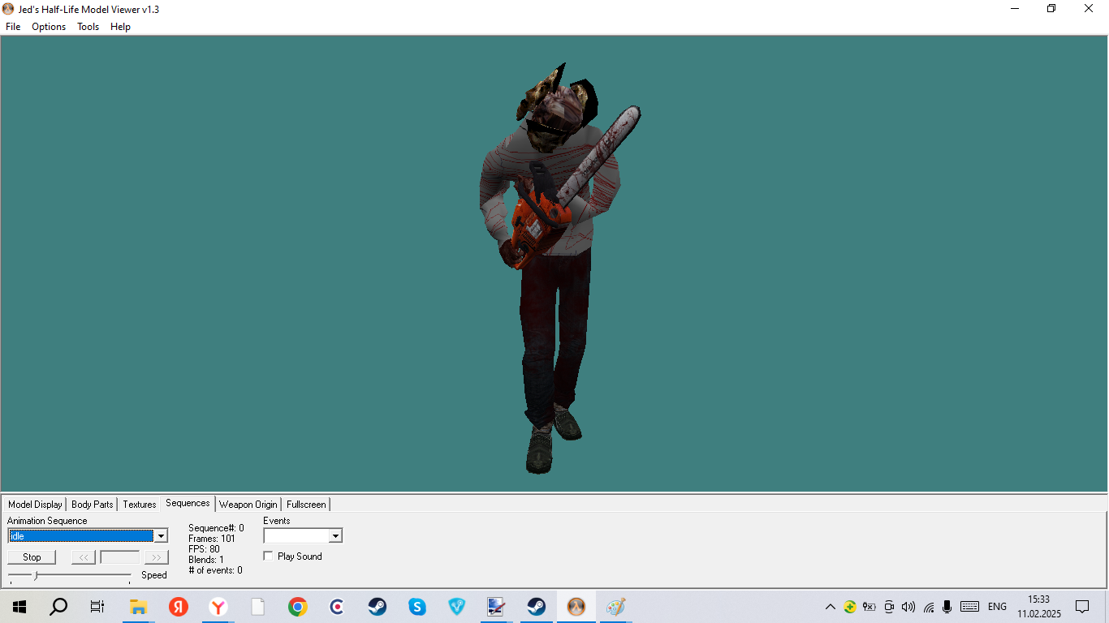This screenshot has height=623, width=1109.
Task: Click the Meet Now camera tray icon
Action: (889, 607)
